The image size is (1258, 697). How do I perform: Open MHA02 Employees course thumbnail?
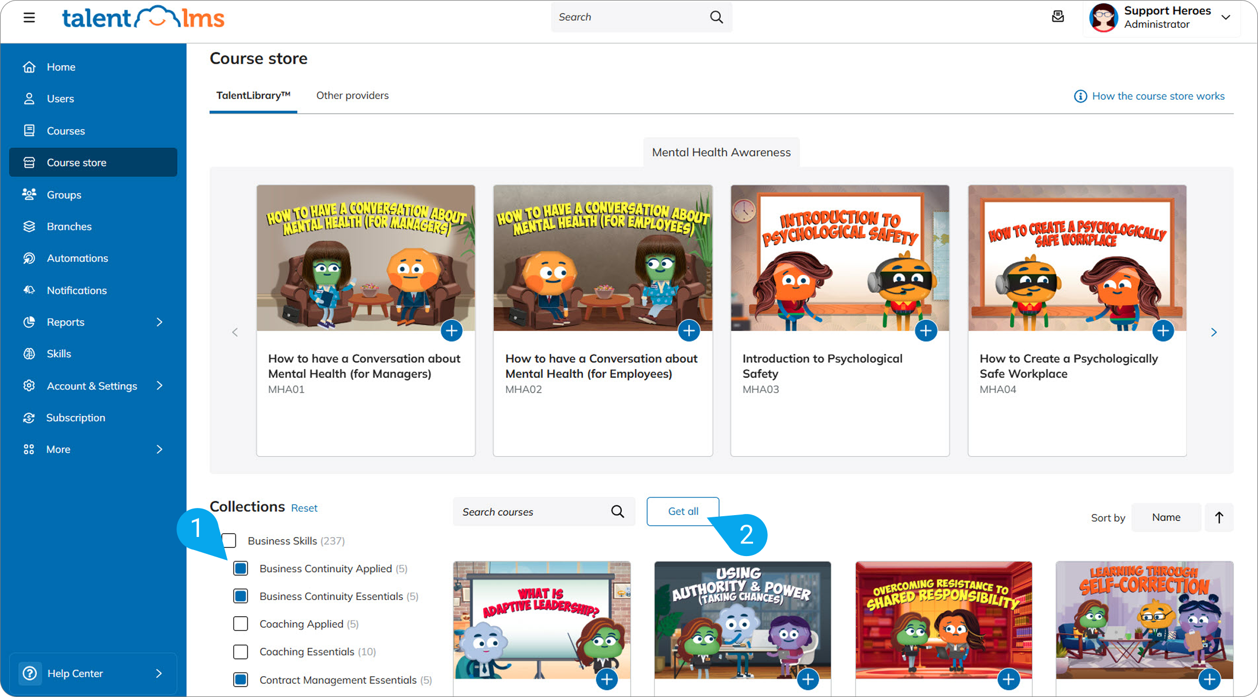pos(603,258)
